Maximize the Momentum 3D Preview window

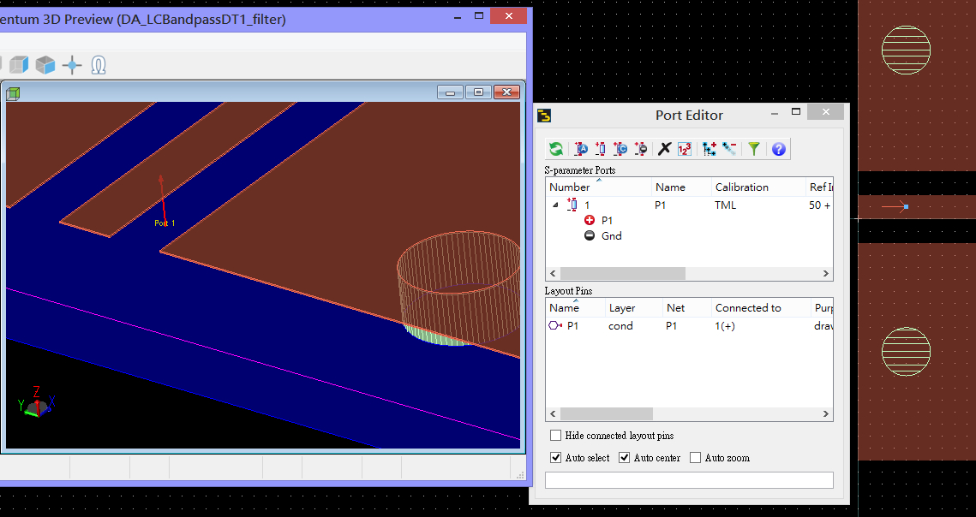(479, 16)
